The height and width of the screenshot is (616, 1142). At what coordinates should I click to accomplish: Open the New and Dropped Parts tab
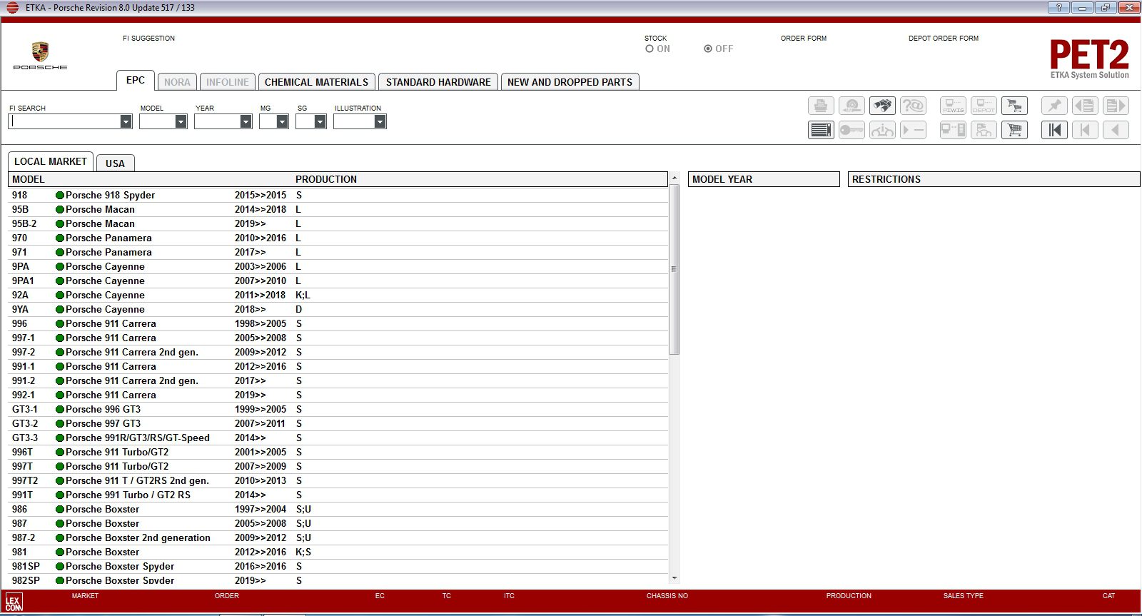coord(570,82)
